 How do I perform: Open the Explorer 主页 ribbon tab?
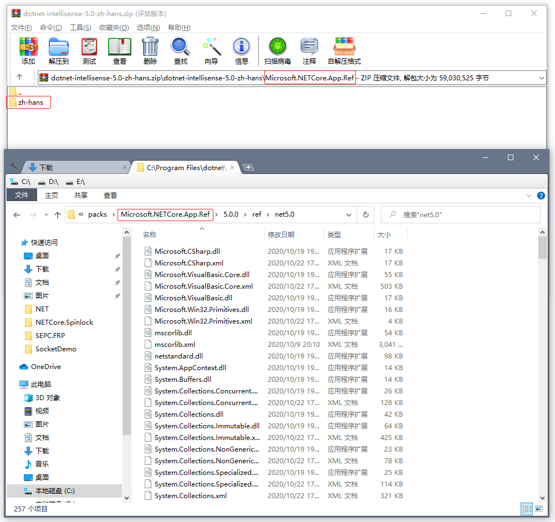[x=52, y=195]
